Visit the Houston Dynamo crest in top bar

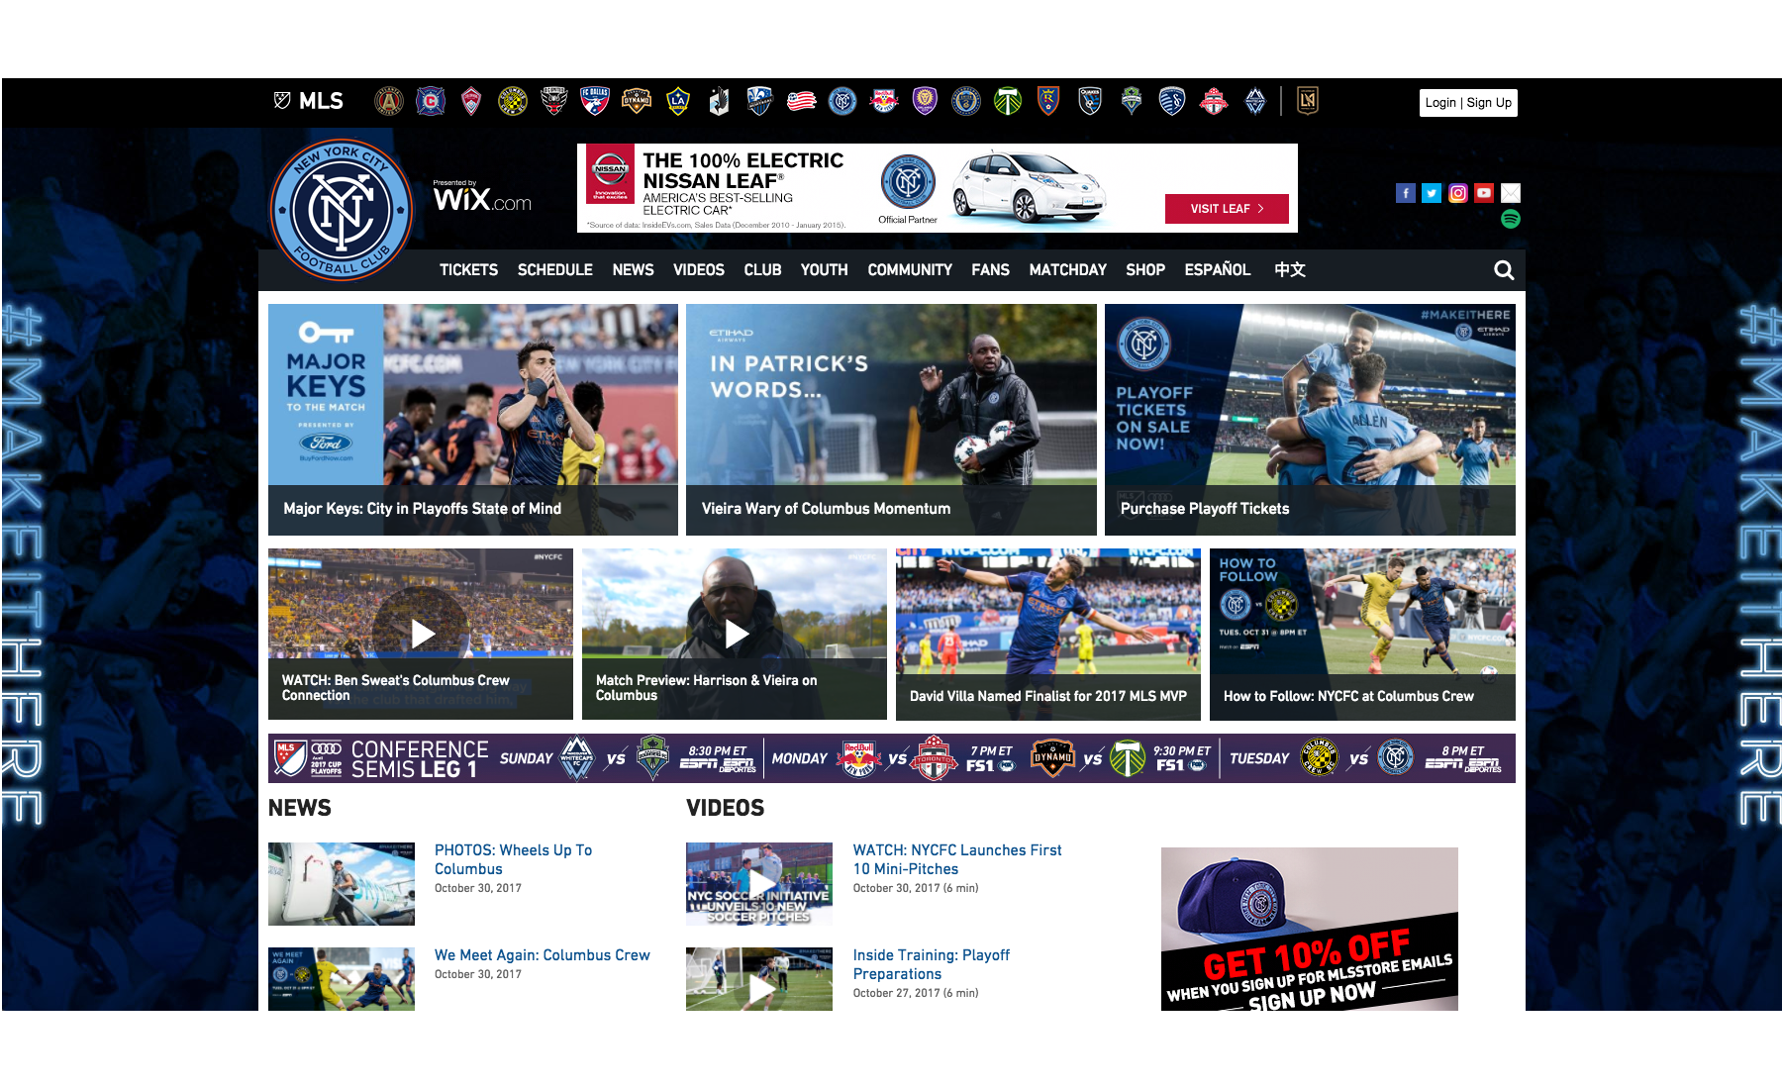[637, 101]
